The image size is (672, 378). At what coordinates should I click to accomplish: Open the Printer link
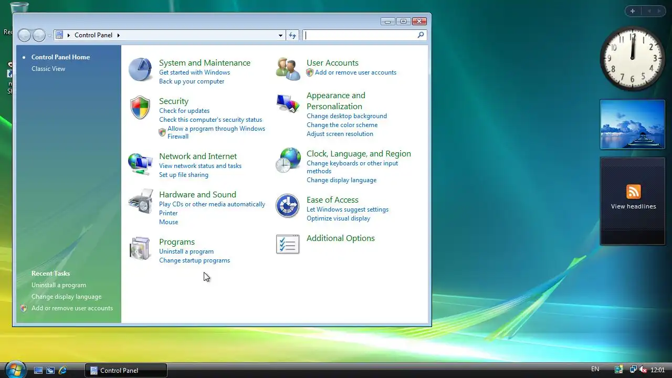pyautogui.click(x=169, y=213)
